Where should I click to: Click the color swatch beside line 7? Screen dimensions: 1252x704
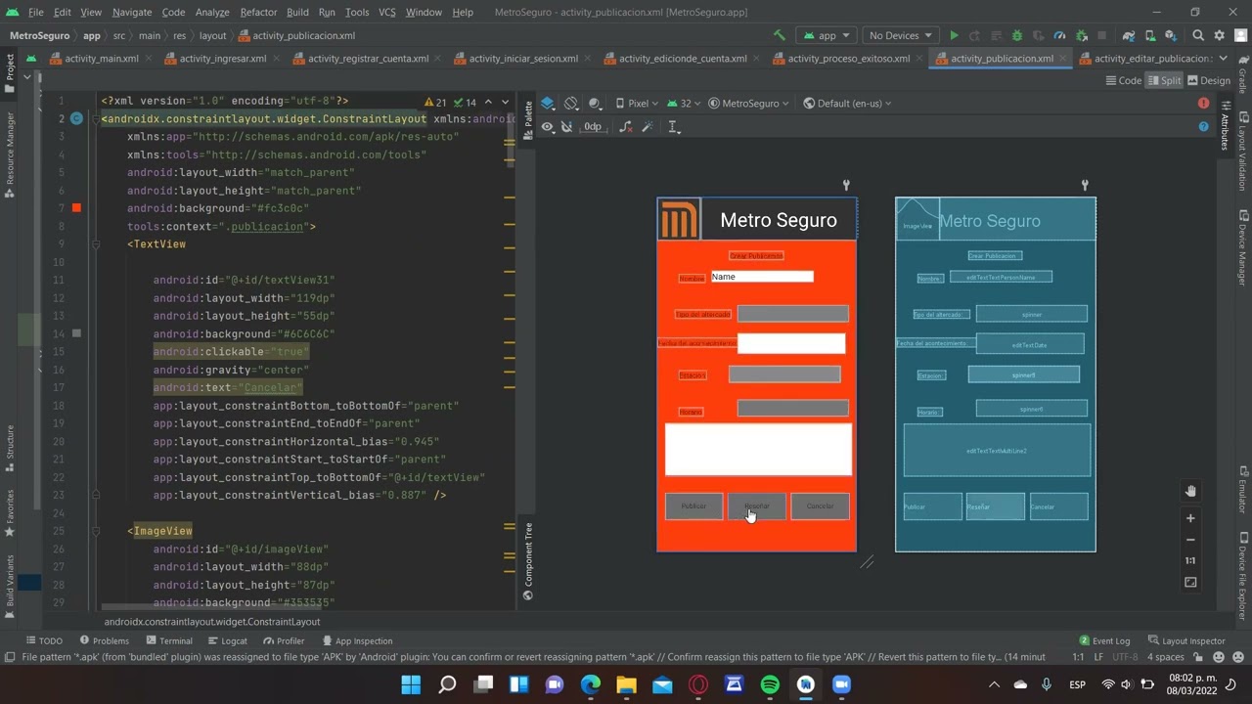coord(76,208)
